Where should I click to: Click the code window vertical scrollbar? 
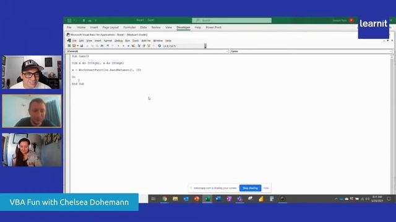coord(392,123)
